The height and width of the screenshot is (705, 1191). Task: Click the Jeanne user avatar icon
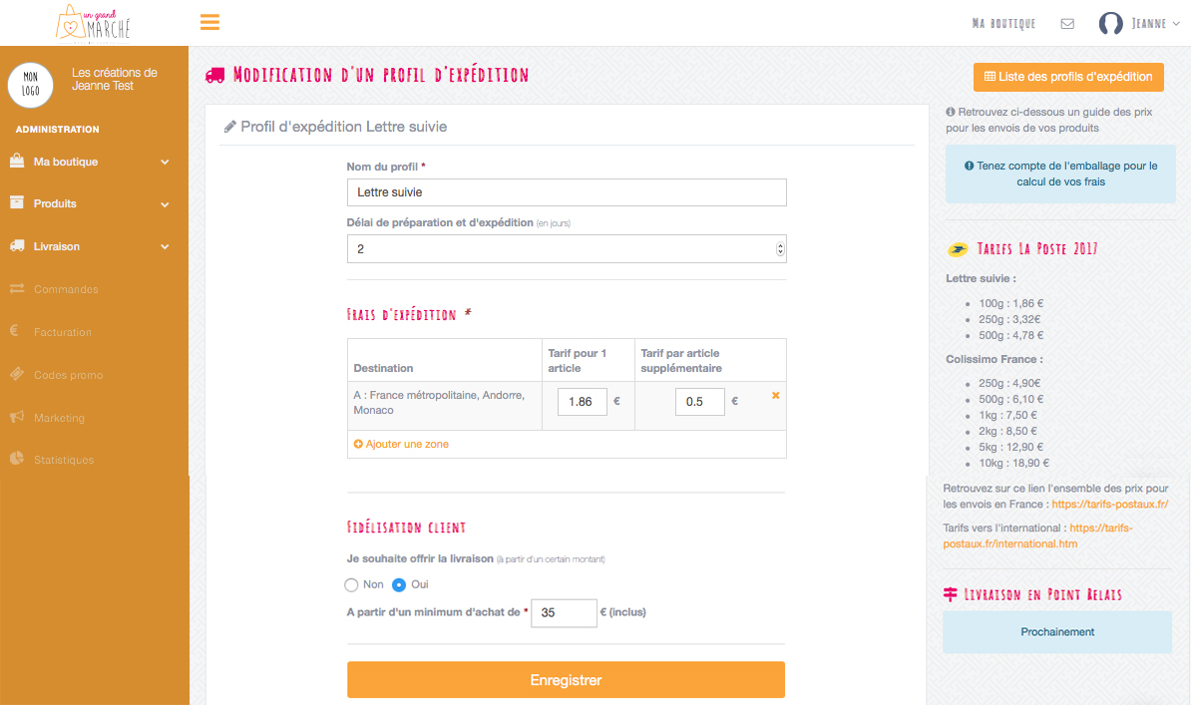[1110, 24]
